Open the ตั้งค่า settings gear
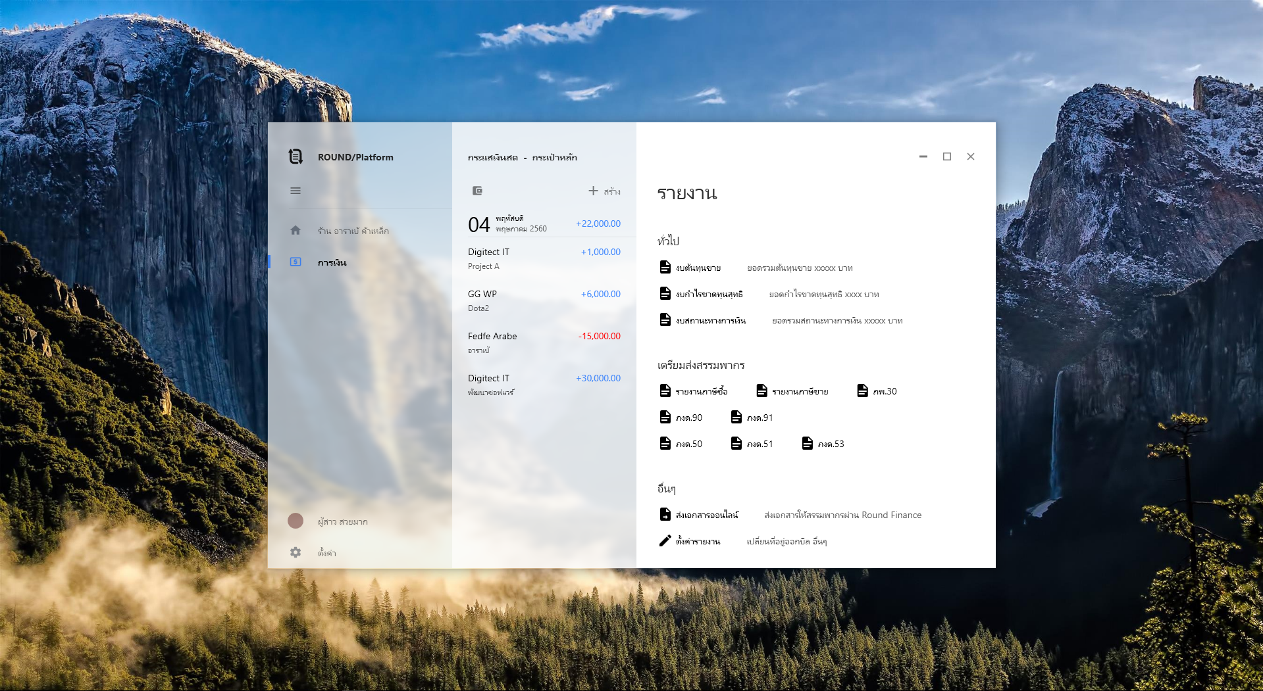The height and width of the screenshot is (691, 1263). (296, 552)
